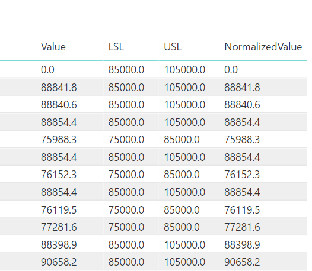Select LSL 75000.0 in the 75988.3 row
Image resolution: width=312 pixels, height=271 pixels.
(126, 140)
